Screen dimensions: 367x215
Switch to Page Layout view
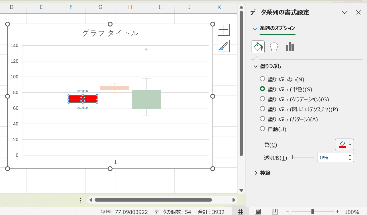(x=257, y=212)
